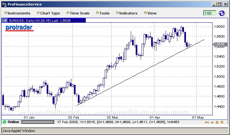Open the View menu
Image resolution: width=230 pixels, height=135 pixels.
(150, 13)
